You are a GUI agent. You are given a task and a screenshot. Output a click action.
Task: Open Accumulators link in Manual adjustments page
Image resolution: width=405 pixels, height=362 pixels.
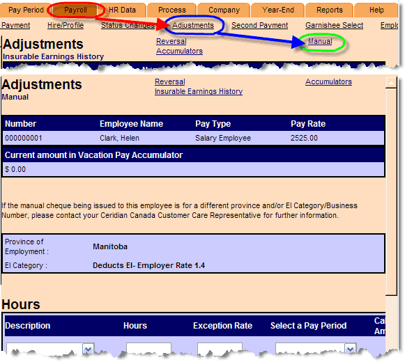[328, 81]
